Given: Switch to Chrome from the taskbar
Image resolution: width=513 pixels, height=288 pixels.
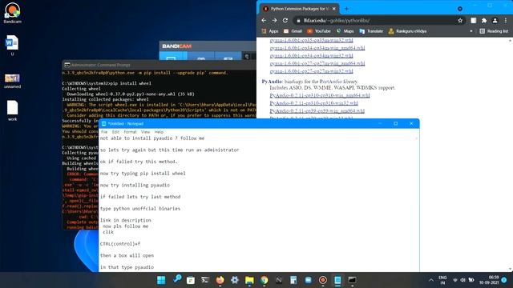Looking at the screenshot, I should 264,280.
